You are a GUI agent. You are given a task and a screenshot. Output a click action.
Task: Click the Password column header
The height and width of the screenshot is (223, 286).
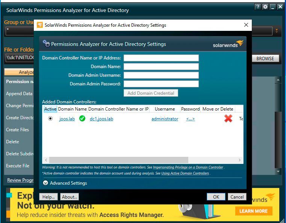coord(191,109)
